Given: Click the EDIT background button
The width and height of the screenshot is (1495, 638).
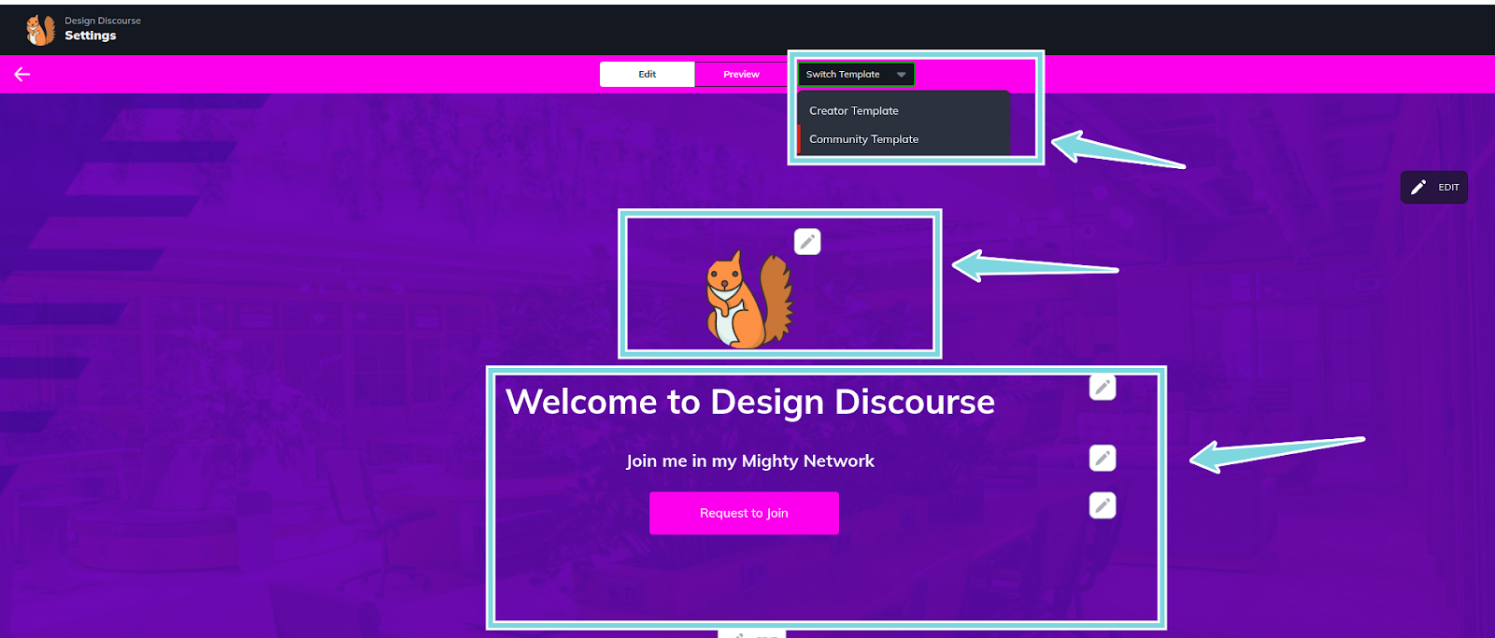Looking at the screenshot, I should coord(1434,187).
